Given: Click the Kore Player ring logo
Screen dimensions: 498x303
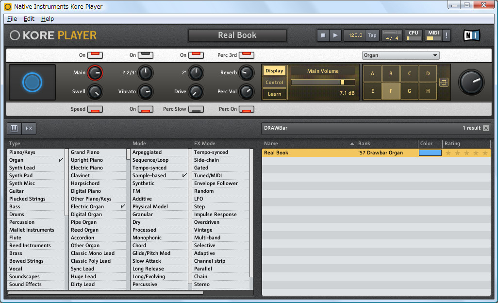Looking at the screenshot, I should tap(15, 35).
